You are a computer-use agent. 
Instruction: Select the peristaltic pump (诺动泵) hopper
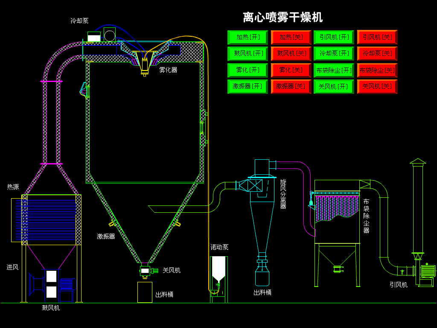point(219,269)
